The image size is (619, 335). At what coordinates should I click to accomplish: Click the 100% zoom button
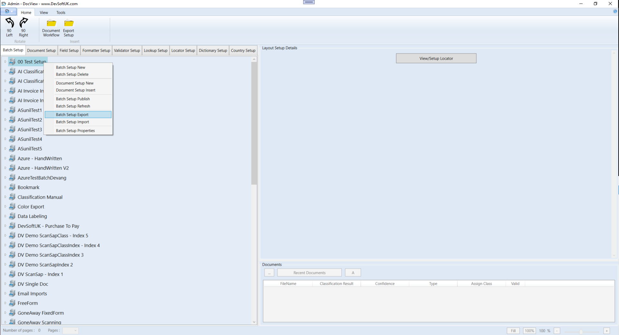(529, 331)
